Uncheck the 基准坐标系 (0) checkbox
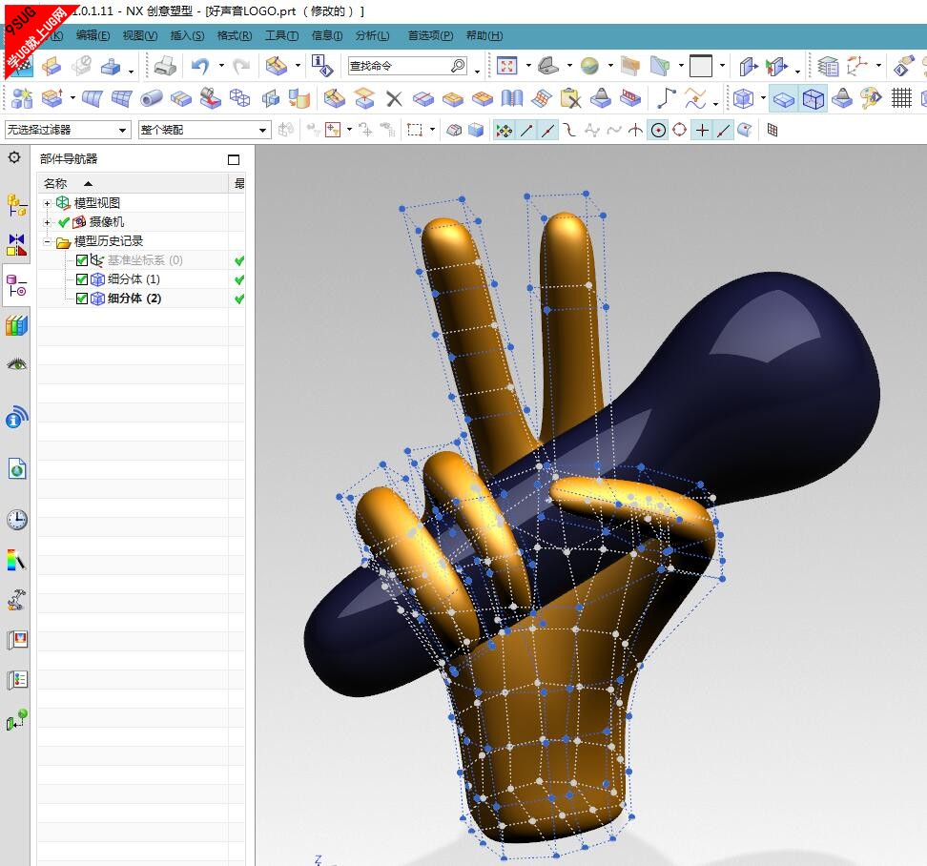This screenshot has height=866, width=927. click(x=82, y=260)
